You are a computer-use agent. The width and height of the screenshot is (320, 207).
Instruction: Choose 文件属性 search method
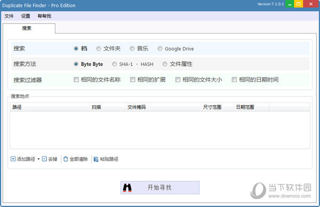point(165,64)
